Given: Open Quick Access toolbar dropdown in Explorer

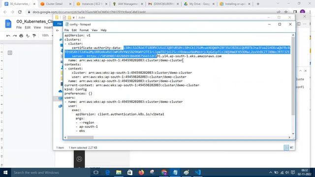Looking at the screenshot, I should click(74, 18).
